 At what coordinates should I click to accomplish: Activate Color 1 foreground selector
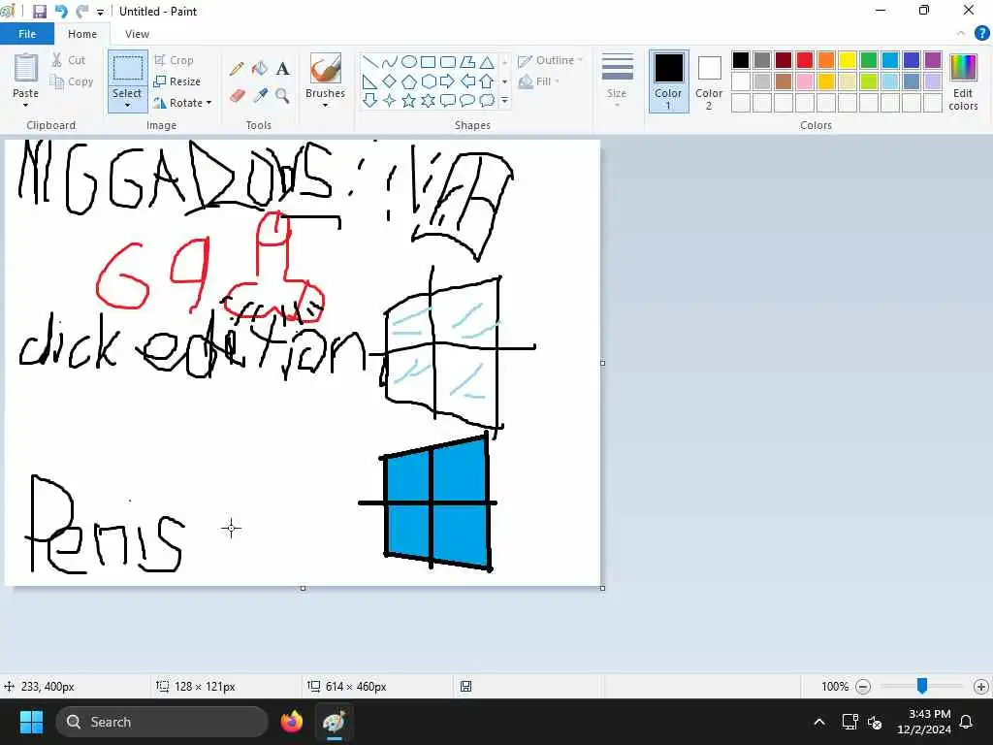[x=669, y=81]
